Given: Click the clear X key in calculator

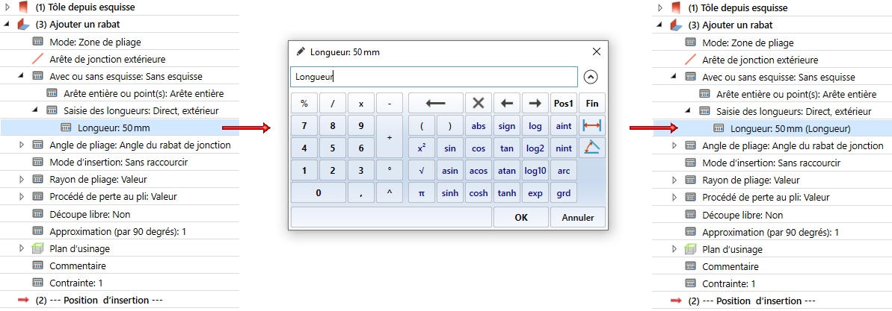Looking at the screenshot, I should tap(479, 103).
